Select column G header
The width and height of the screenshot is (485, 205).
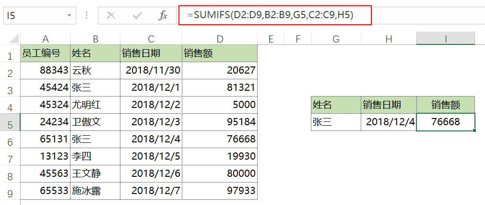336,39
